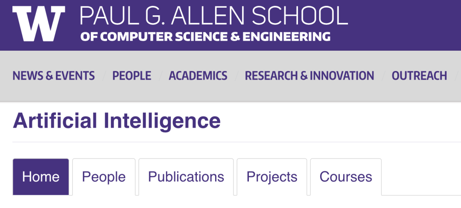Open the Projects tab
The height and width of the screenshot is (208, 461).
coord(272,177)
